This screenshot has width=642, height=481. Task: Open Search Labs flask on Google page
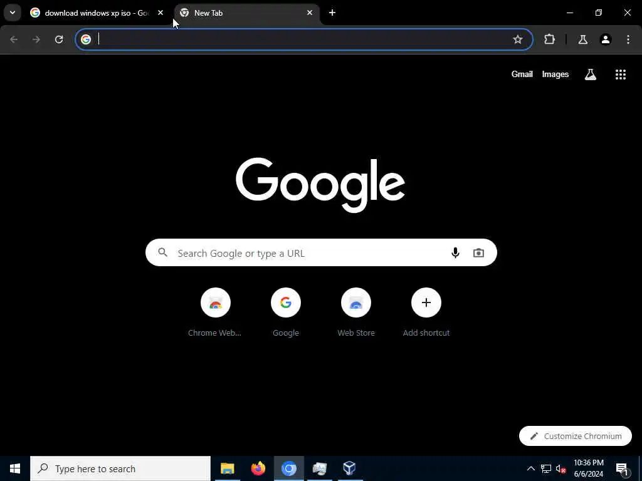(x=590, y=74)
